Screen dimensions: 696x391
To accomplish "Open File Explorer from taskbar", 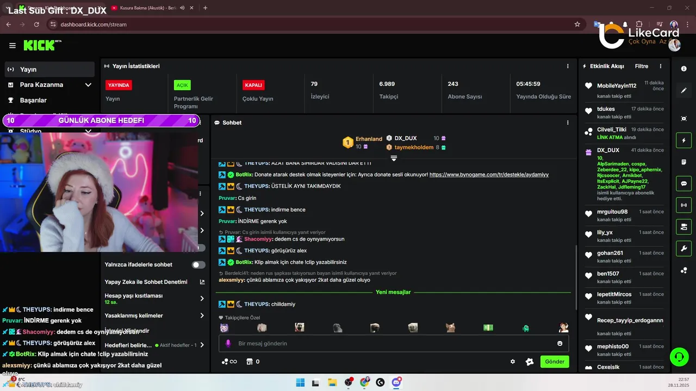I will pyautogui.click(x=332, y=382).
